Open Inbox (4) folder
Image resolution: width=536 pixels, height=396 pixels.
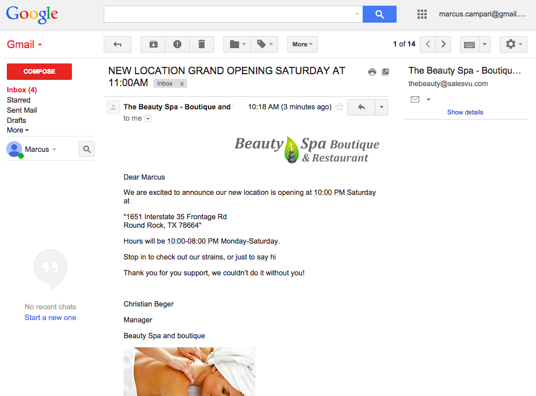click(x=22, y=90)
